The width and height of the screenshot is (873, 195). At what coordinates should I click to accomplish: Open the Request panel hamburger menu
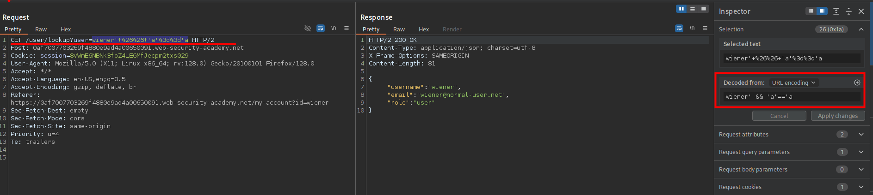coord(347,29)
